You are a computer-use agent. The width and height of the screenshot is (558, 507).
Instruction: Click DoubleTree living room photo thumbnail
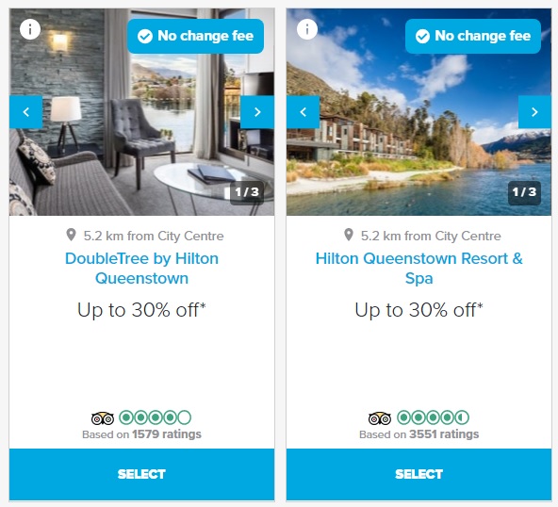pyautogui.click(x=141, y=112)
